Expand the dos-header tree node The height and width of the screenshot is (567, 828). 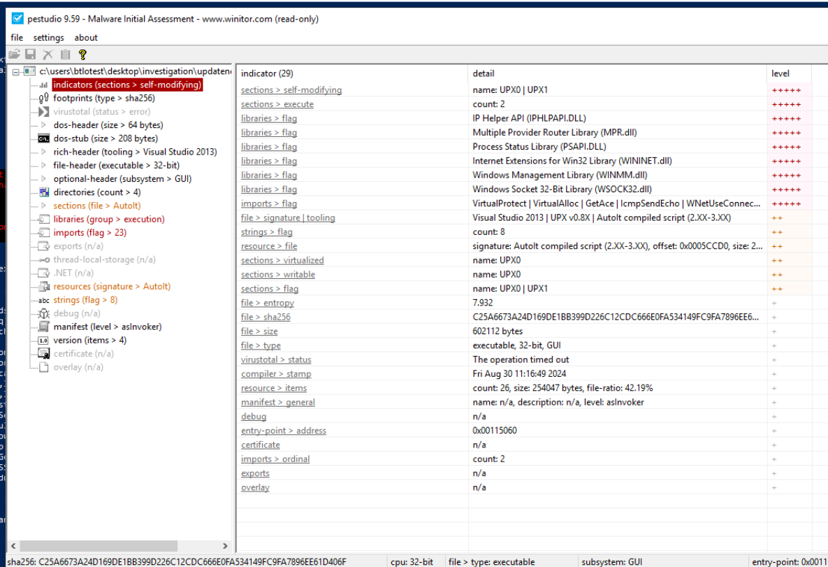(x=43, y=125)
